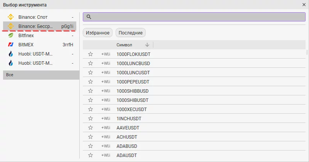Toggle the star for ADAUSDT
This screenshot has width=309, height=162.
click(x=90, y=155)
